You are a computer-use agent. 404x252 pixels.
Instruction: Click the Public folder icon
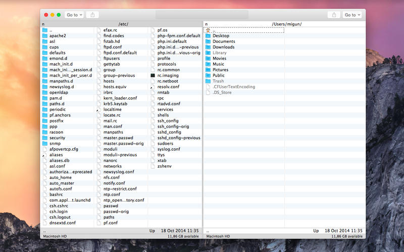208,75
